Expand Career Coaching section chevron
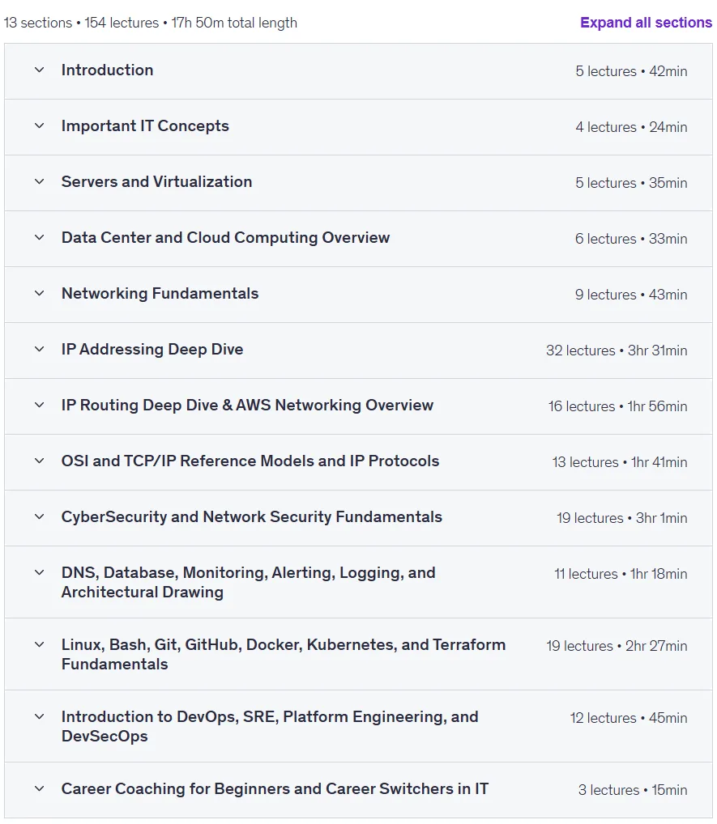Screen dimensions: 717x824 (x=39, y=788)
